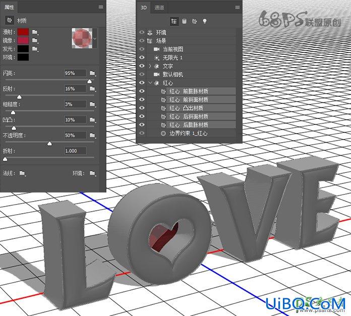351x316 pixels.
Task: Click the 凹凸 10% value field
Action: pyautogui.click(x=75, y=120)
